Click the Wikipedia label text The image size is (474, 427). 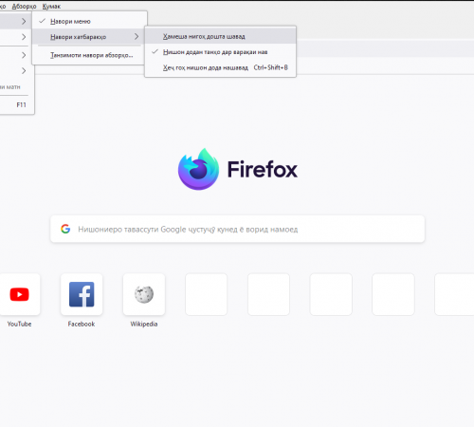coord(144,324)
